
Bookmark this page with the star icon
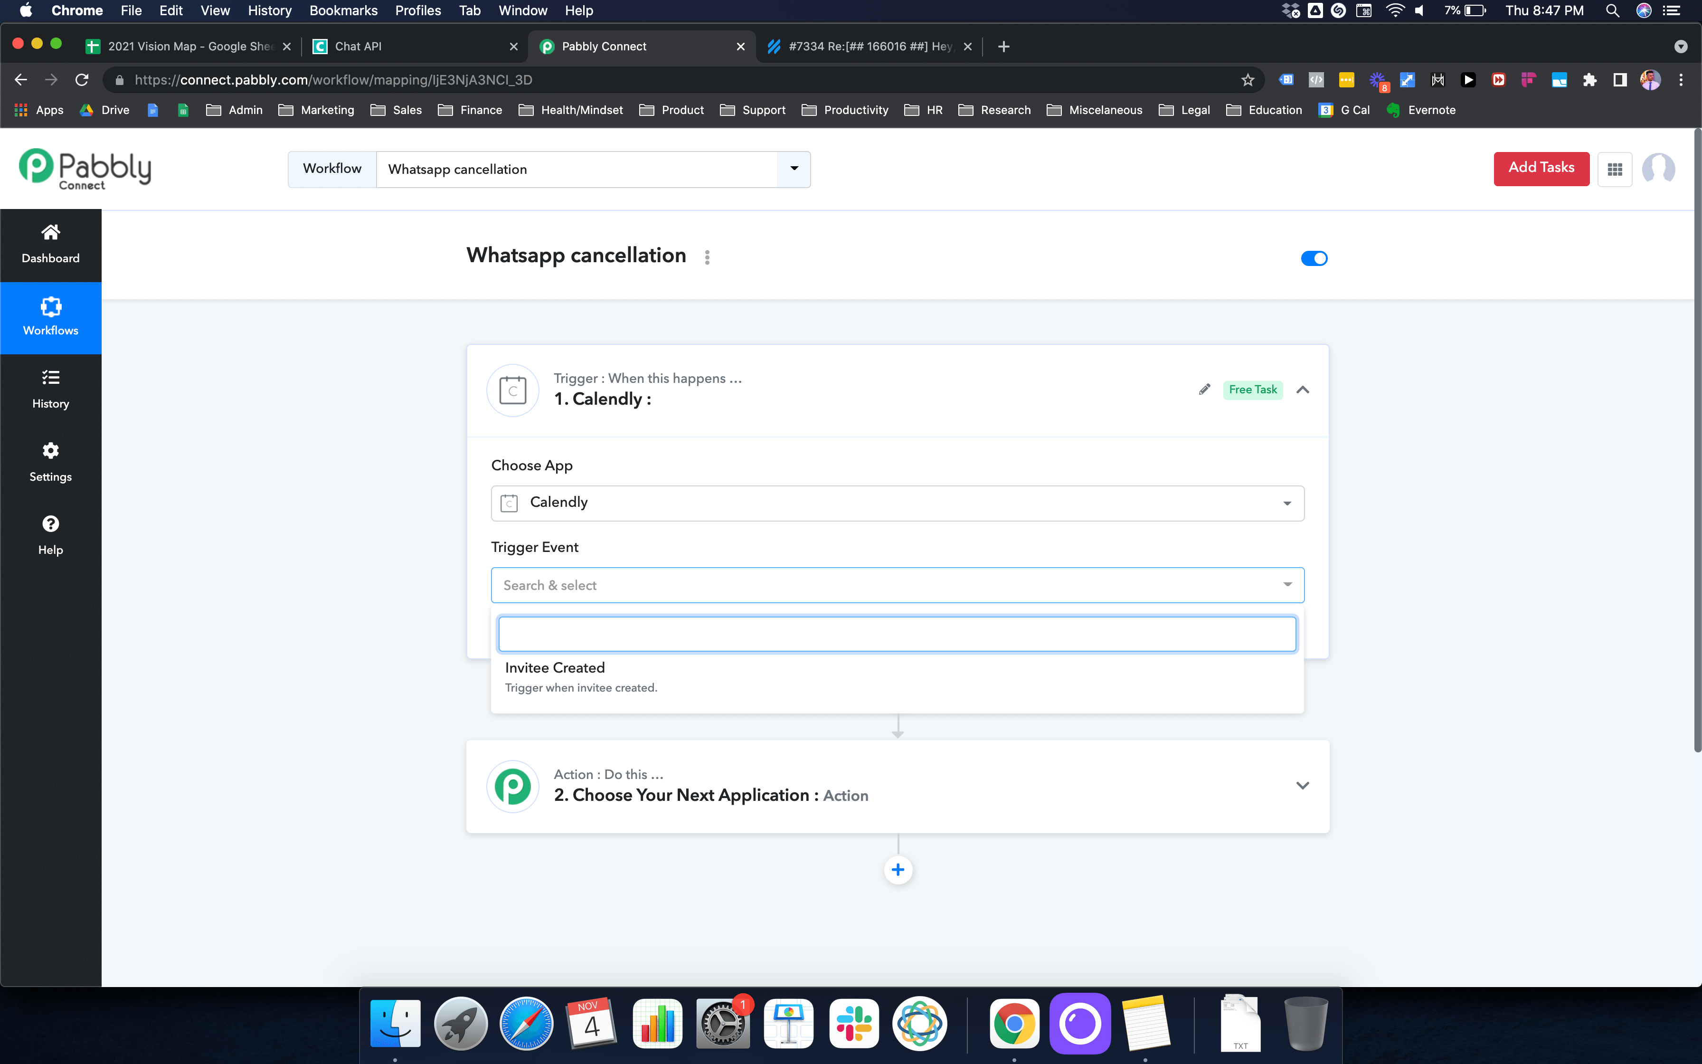(x=1248, y=79)
